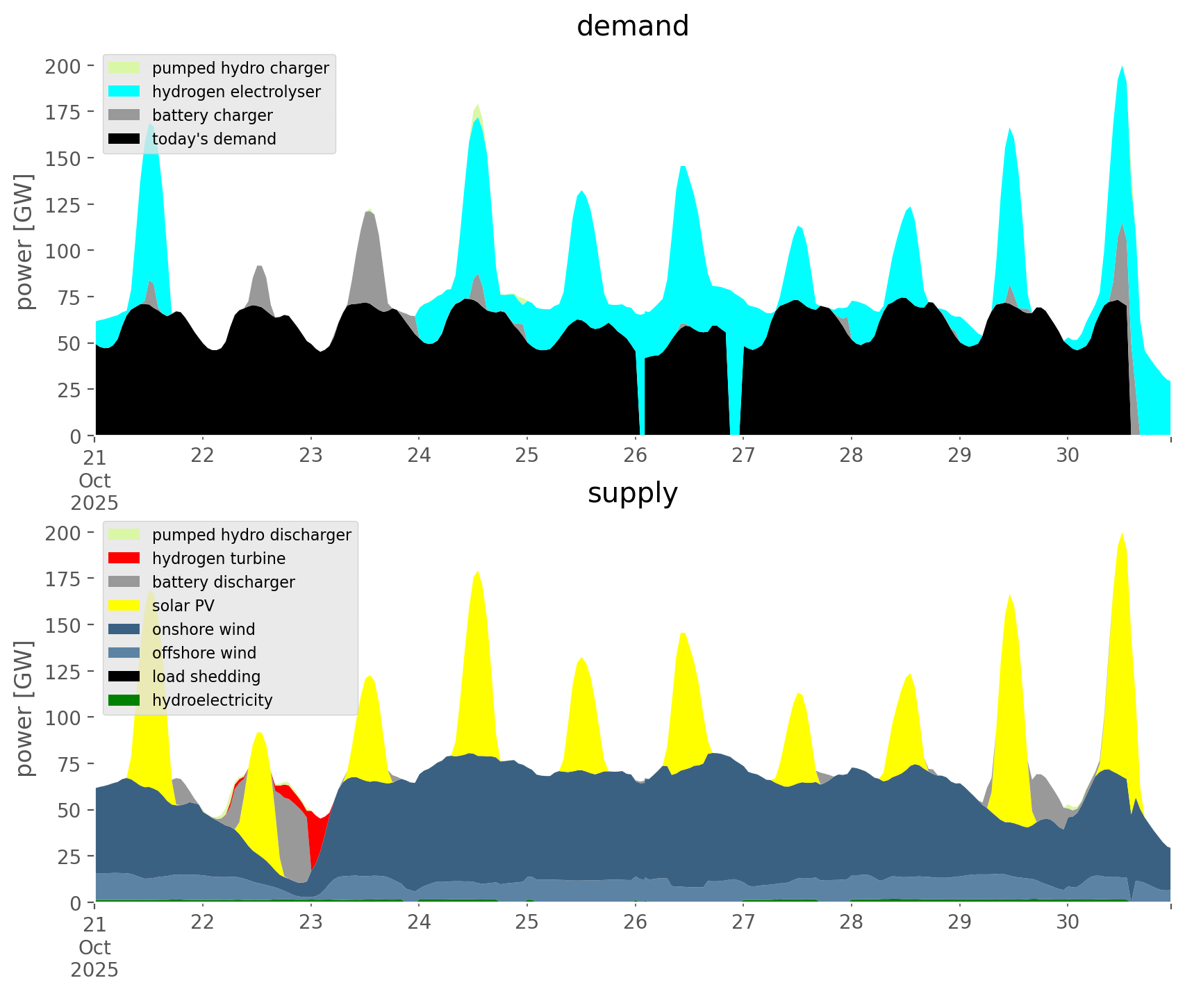Click the 200 y-axis tick on demand chart
Viewport: 1185px width, 994px height.
point(64,66)
